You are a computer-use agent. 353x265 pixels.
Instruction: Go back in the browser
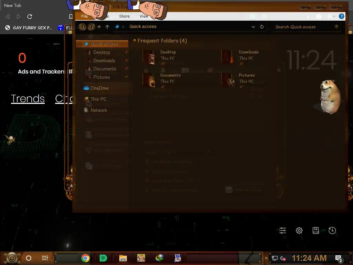point(8,17)
